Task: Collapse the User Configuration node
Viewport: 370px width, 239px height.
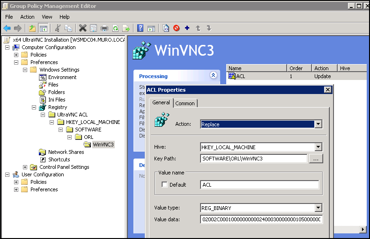Action: click(x=7, y=174)
